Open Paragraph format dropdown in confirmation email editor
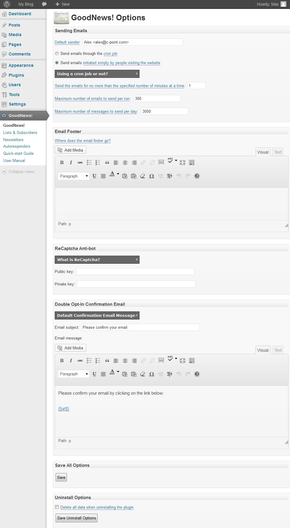Image resolution: width=290 pixels, height=528 pixels. pyautogui.click(x=73, y=374)
